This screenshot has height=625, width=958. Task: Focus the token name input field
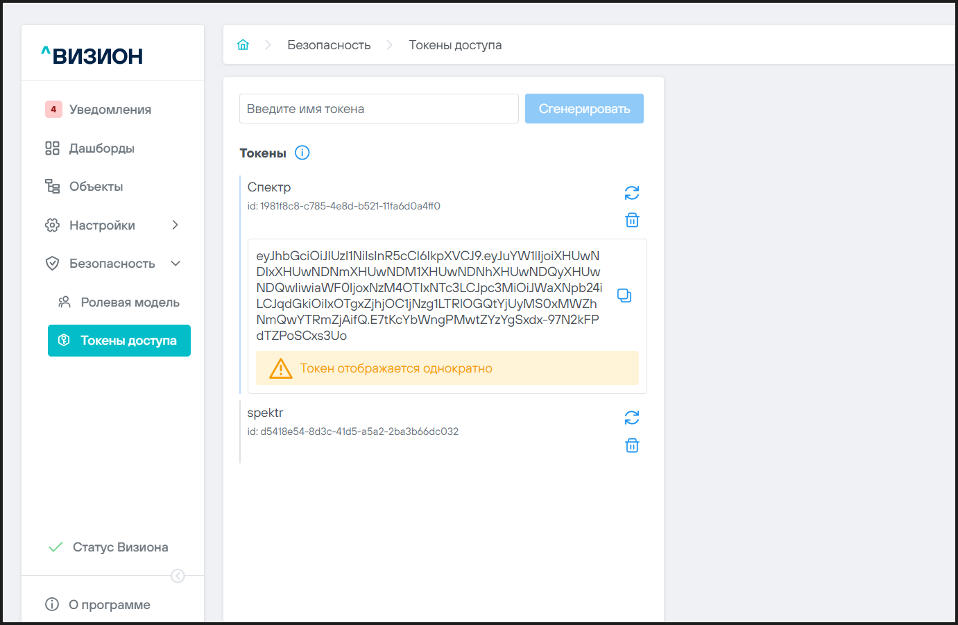[379, 109]
